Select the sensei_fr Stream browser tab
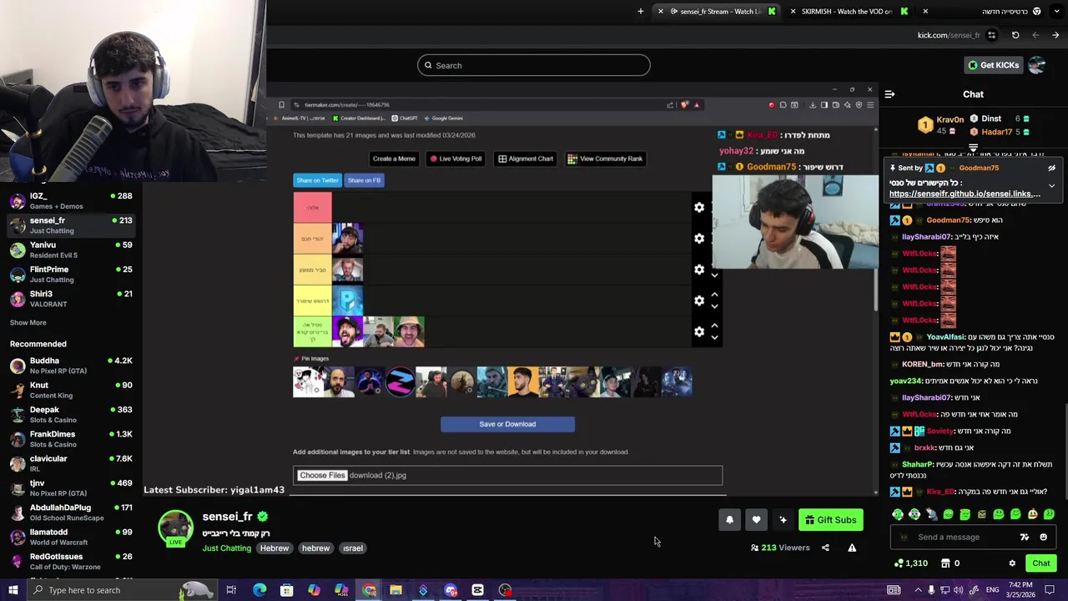The width and height of the screenshot is (1068, 601). click(715, 11)
